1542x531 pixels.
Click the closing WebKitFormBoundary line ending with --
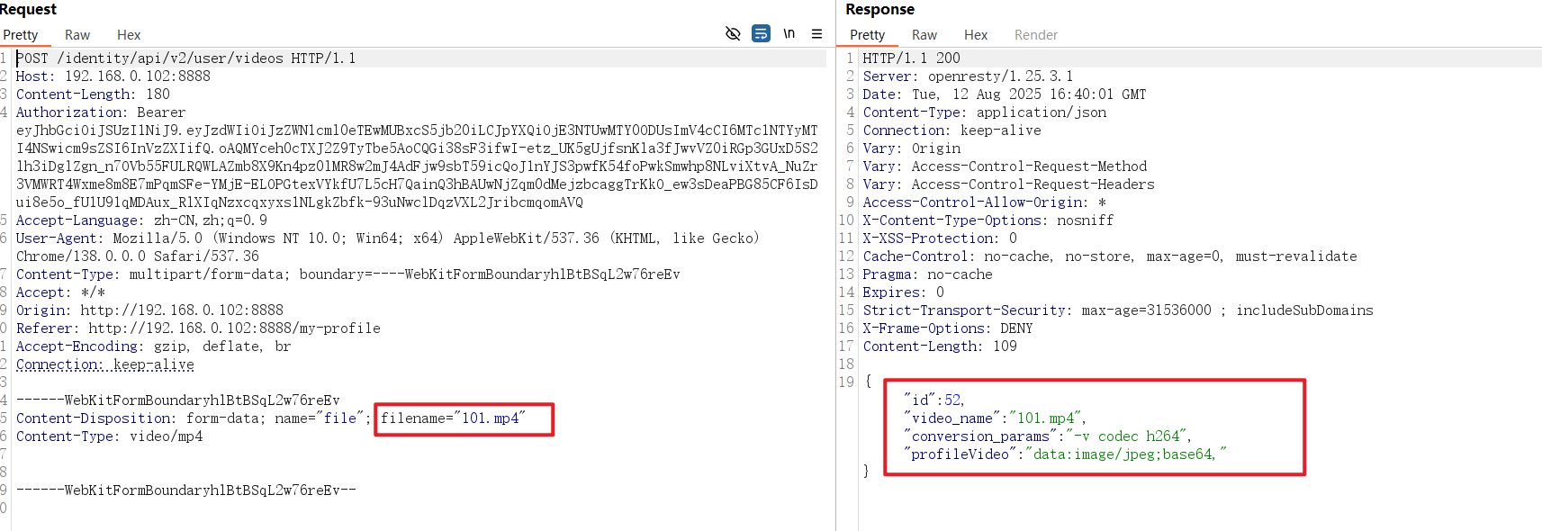point(185,490)
